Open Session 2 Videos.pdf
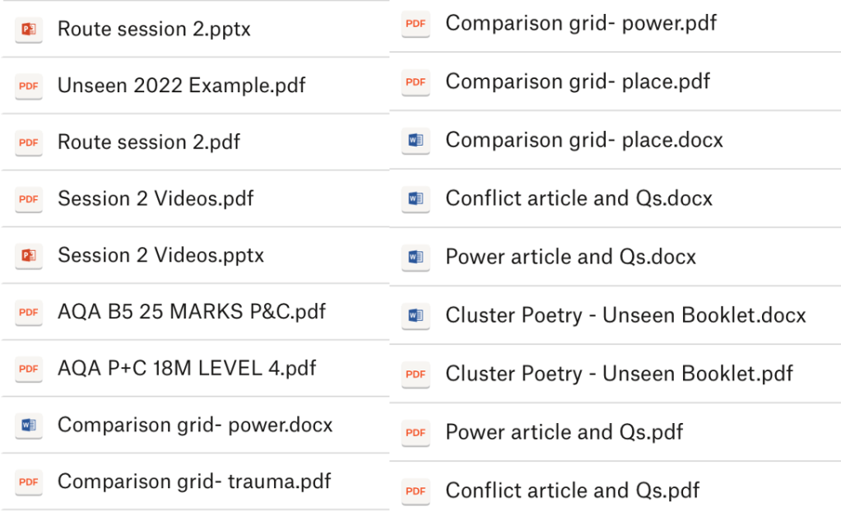The width and height of the screenshot is (841, 516). click(156, 198)
